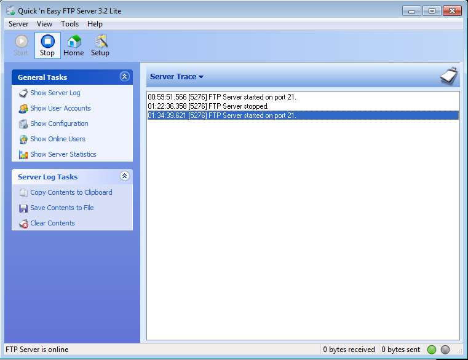The width and height of the screenshot is (468, 360).
Task: Open the Tools menu
Action: pyautogui.click(x=69, y=24)
